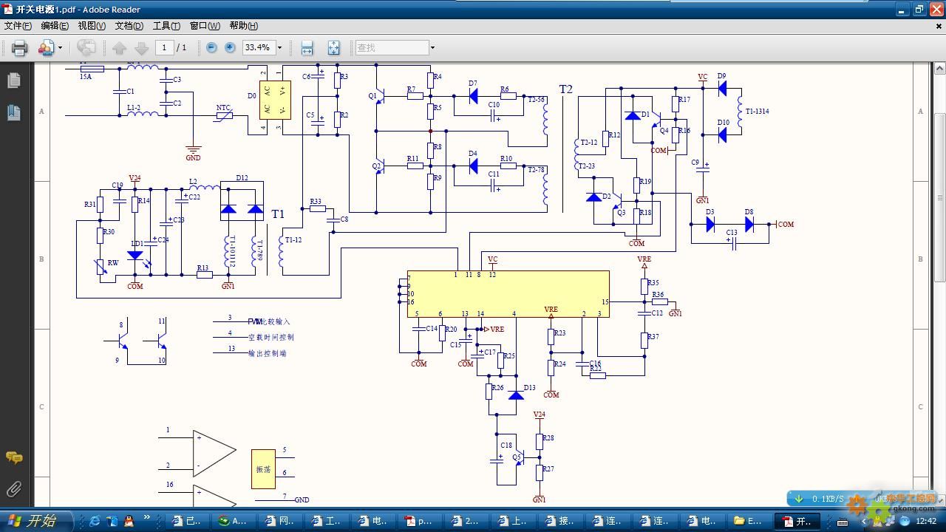946x532 pixels.
Task: Expand the quick launch chevron
Action: (146, 517)
